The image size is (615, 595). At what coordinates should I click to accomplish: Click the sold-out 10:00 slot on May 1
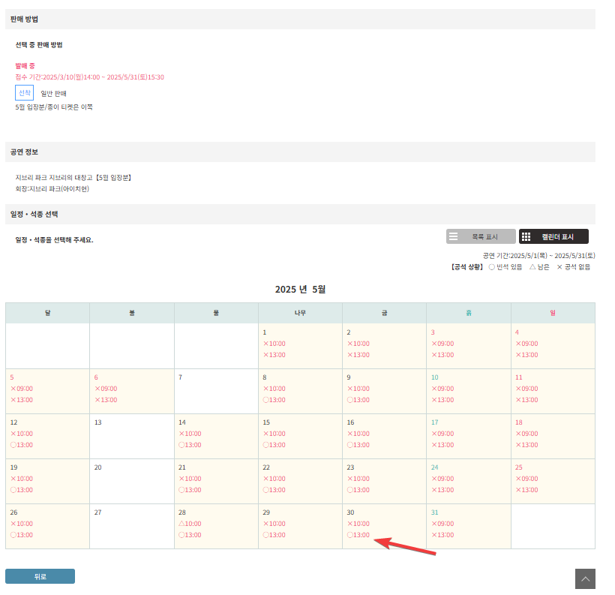coord(274,344)
